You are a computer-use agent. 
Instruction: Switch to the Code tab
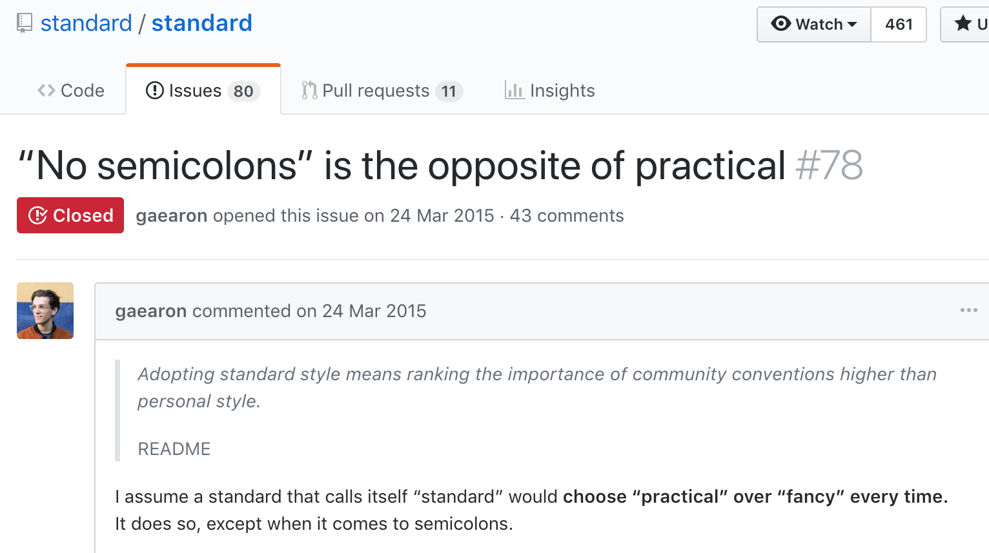71,91
